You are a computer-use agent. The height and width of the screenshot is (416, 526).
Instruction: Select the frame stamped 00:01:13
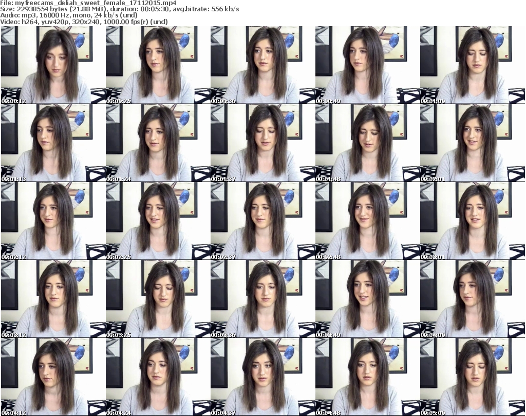53,143
